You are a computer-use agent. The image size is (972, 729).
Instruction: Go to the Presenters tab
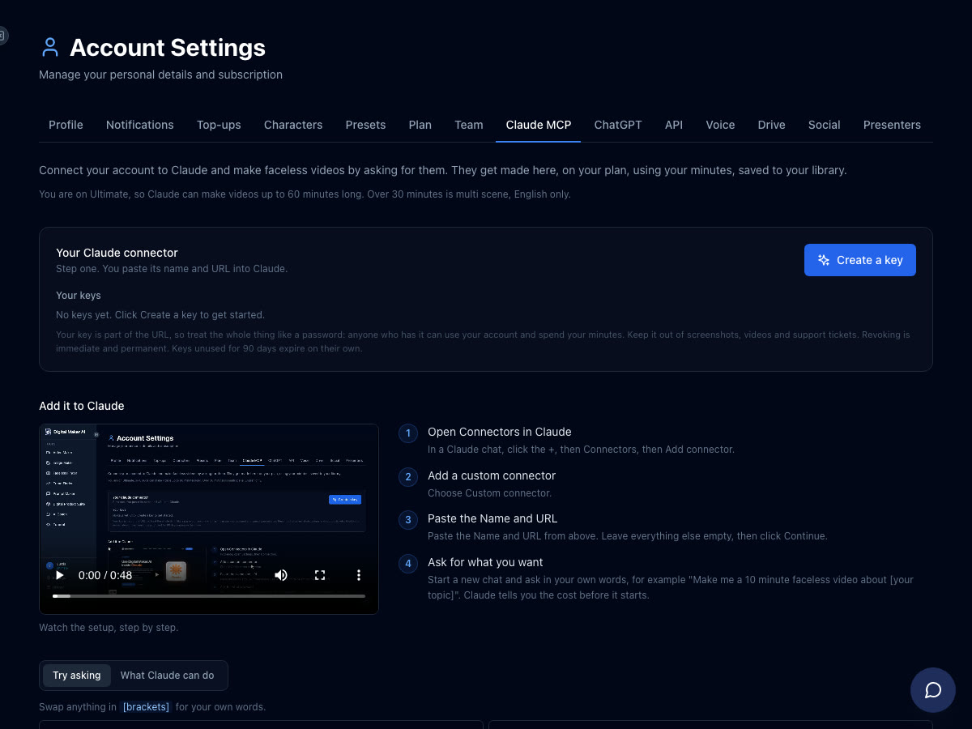point(892,125)
